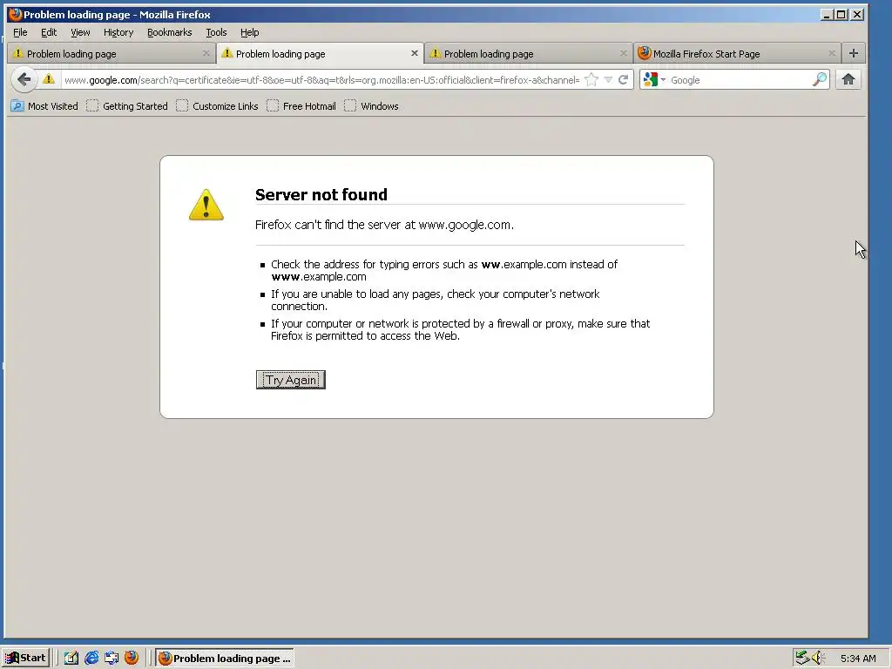
Task: Maximize the Firefox window
Action: (x=841, y=15)
